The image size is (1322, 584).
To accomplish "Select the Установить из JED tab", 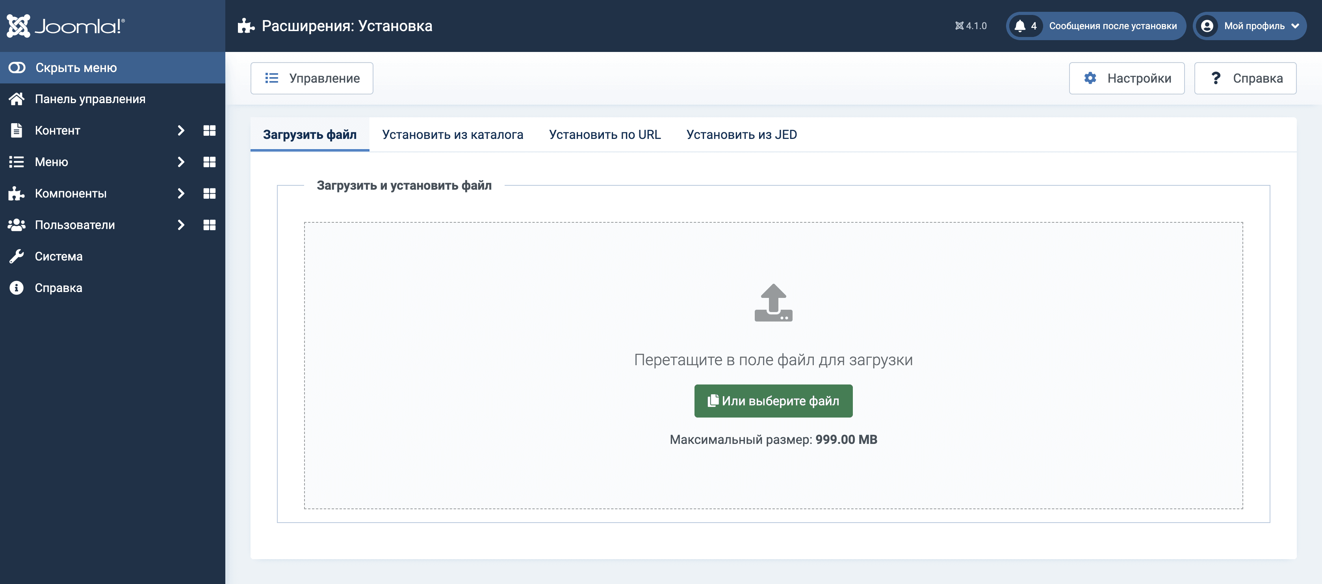I will point(741,134).
